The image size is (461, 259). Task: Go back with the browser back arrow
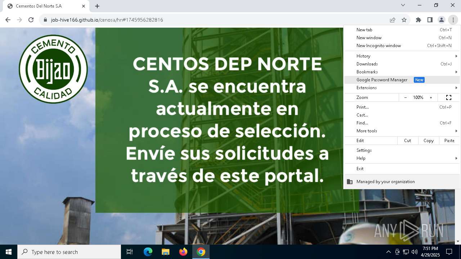[x=8, y=20]
